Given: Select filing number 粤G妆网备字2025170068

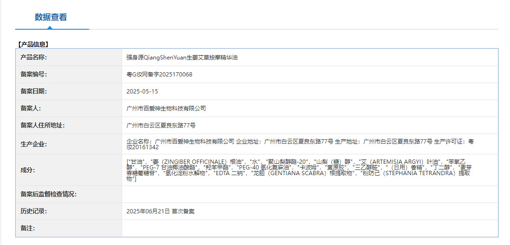Looking at the screenshot, I should tap(159, 74).
